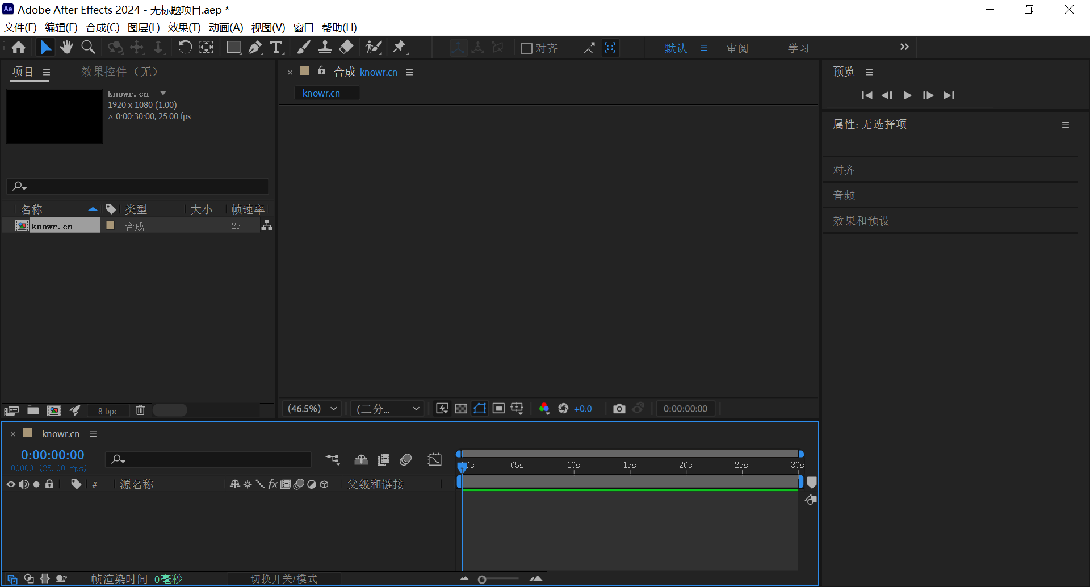Viewport: 1090px width, 587px height.
Task: Play the preview with play button
Action: [907, 95]
